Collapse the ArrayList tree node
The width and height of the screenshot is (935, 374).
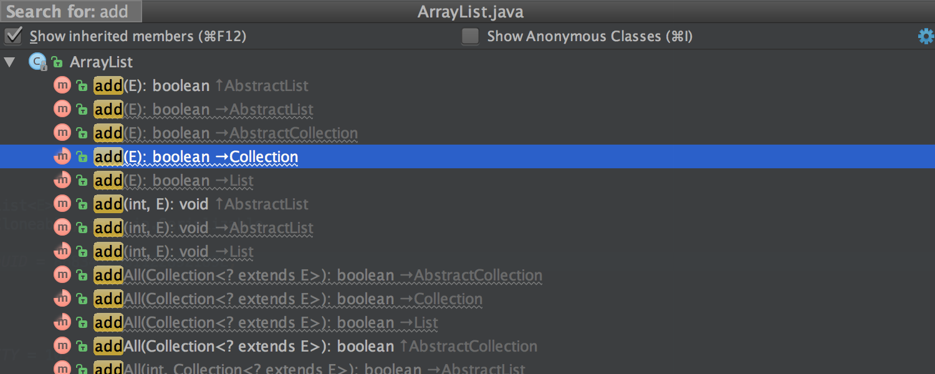(9, 62)
